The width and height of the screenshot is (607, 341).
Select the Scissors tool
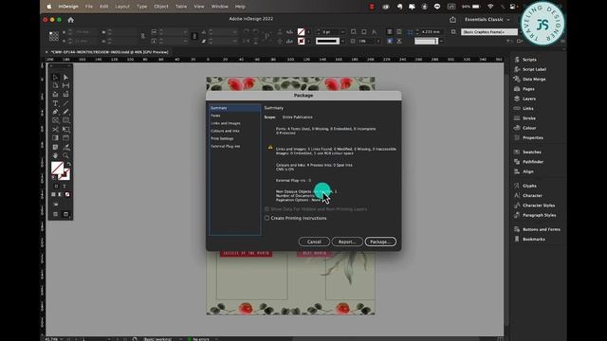click(55, 129)
